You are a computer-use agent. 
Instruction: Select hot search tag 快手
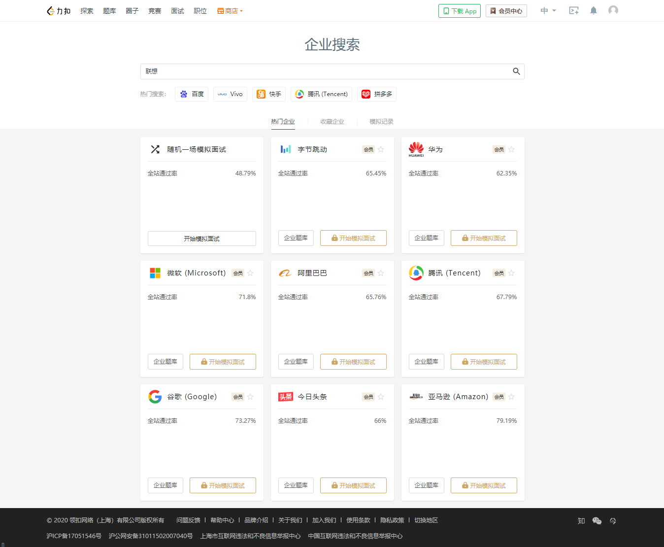click(269, 94)
